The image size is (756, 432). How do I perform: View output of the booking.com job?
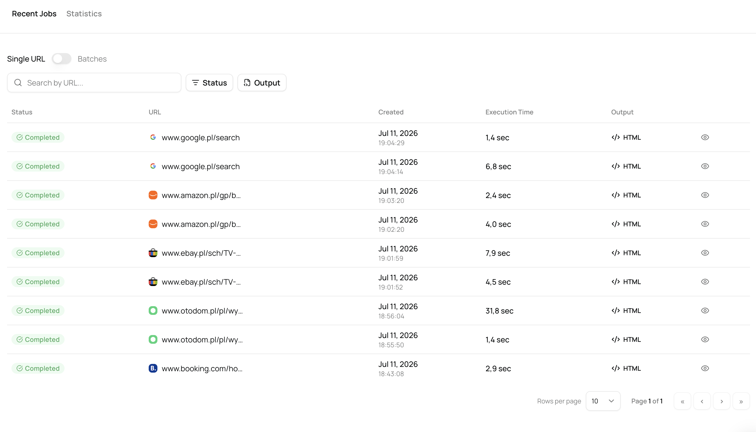(x=705, y=368)
